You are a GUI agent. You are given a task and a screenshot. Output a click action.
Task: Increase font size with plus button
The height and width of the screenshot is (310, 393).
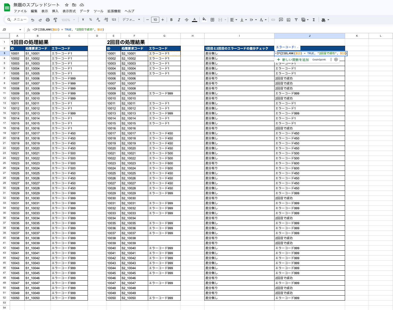(x=163, y=20)
